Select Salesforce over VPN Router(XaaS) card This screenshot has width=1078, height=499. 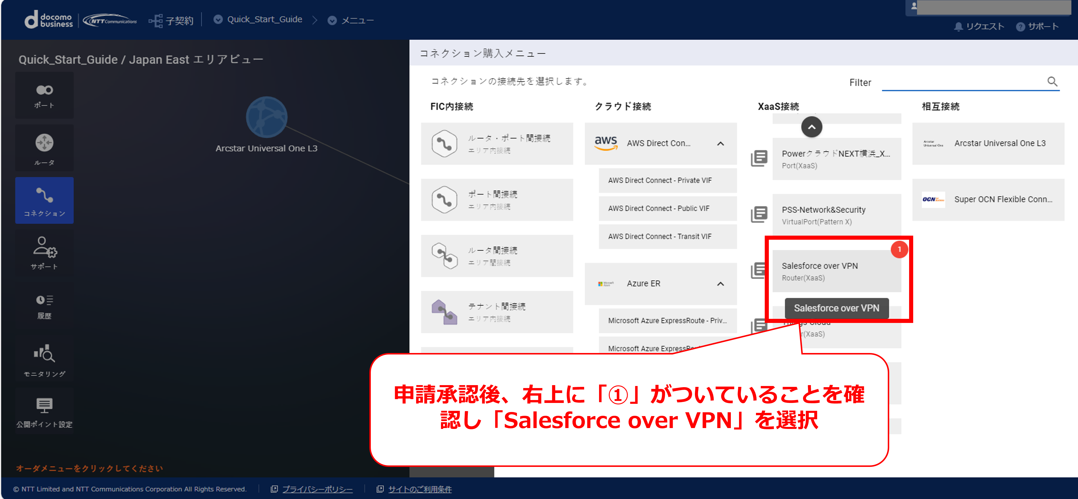(837, 271)
